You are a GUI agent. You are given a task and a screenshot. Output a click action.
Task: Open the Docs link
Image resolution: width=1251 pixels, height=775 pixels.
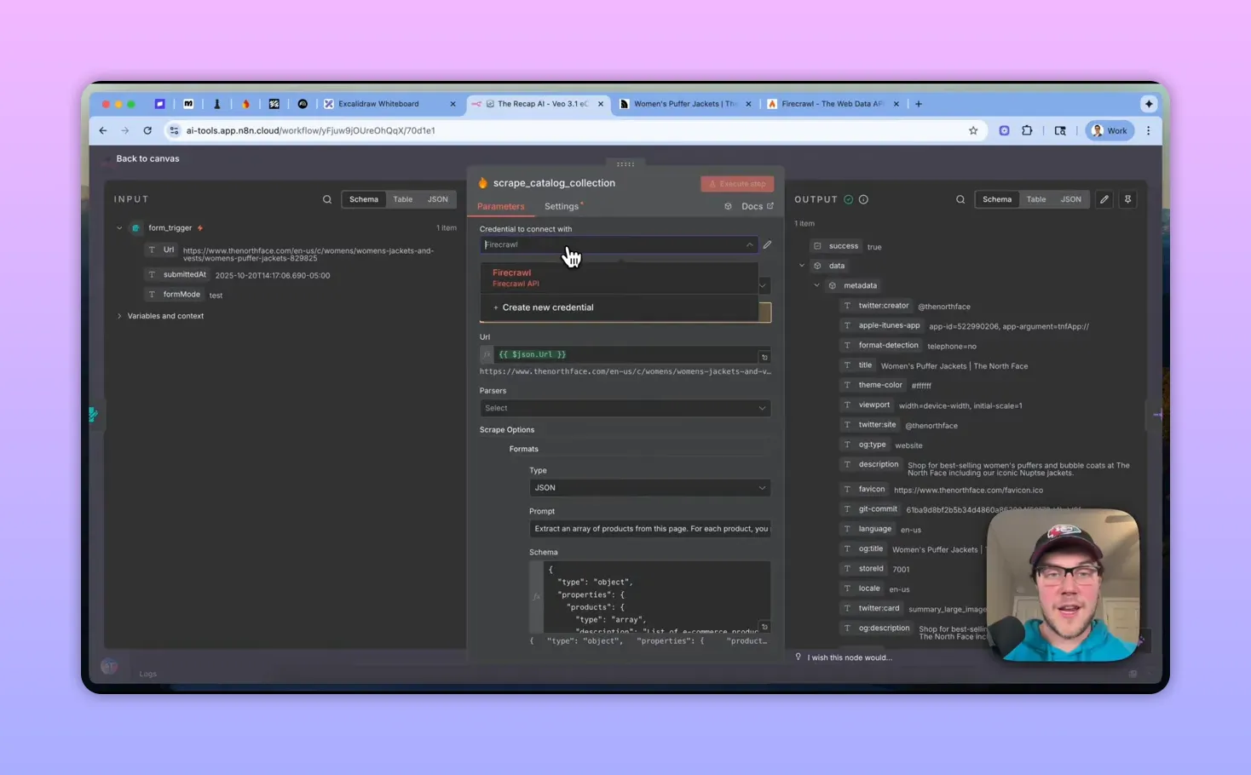758,206
